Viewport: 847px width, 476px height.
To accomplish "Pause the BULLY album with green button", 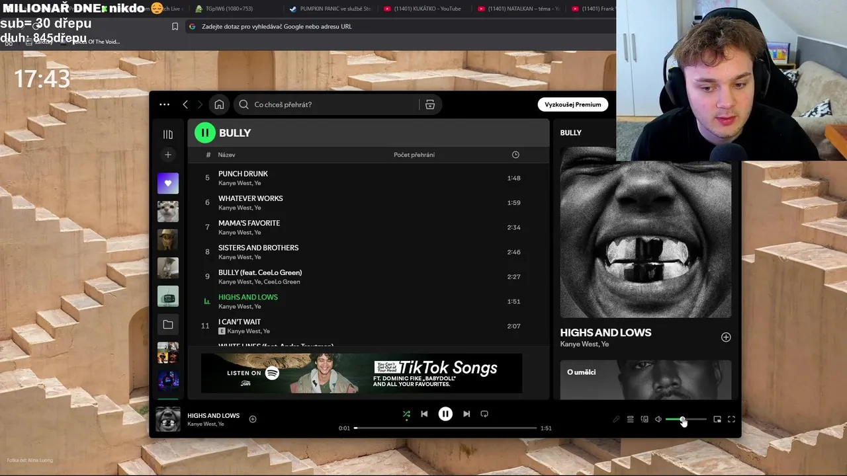I will click(205, 133).
